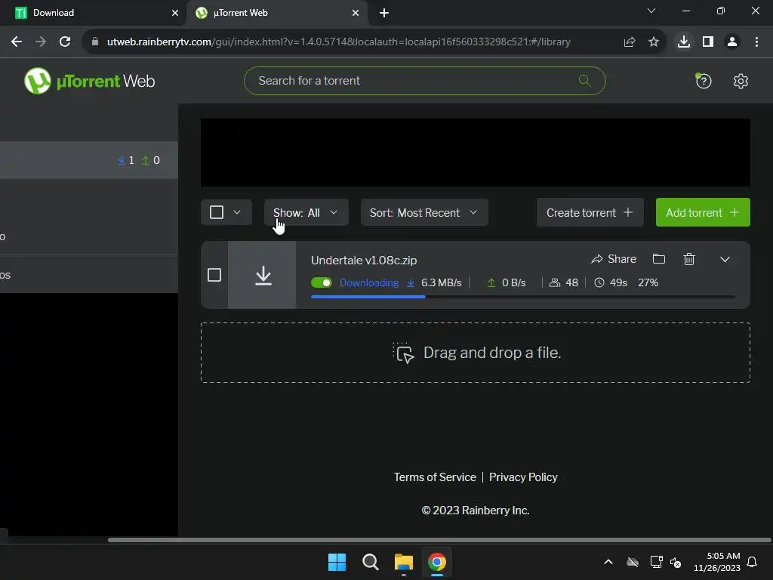
Task: Open File Explorer from taskbar
Action: tap(404, 562)
